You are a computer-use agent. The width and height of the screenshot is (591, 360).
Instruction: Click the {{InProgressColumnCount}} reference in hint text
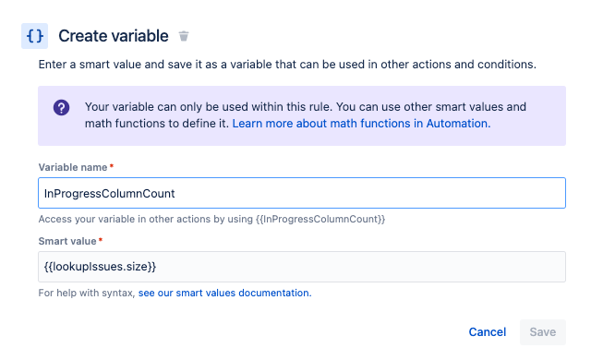pos(320,219)
